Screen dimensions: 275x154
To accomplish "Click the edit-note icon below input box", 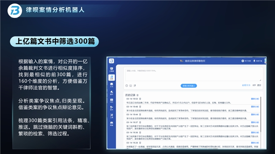I will click(x=135, y=86).
